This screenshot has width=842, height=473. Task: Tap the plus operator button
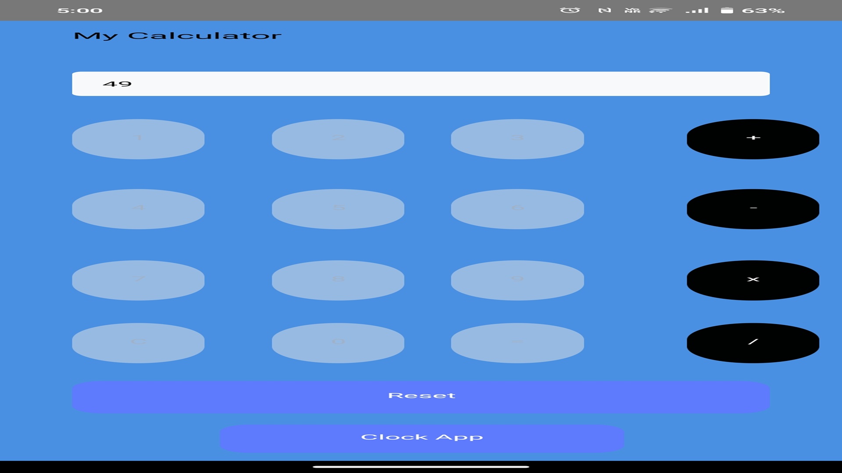[x=753, y=139]
